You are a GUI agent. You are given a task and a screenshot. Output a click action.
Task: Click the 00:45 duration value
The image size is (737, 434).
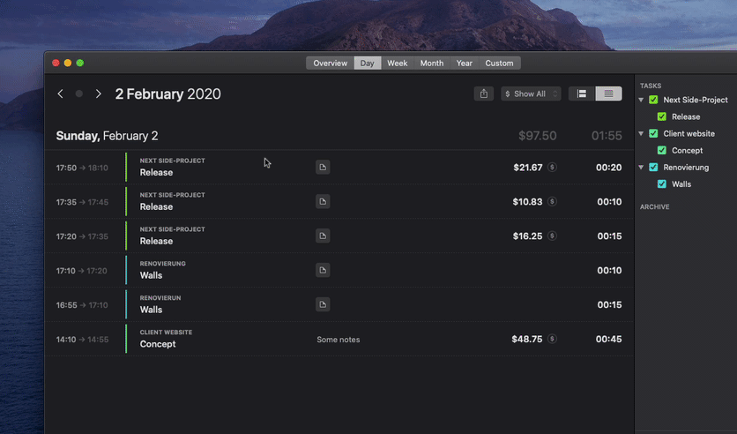point(608,339)
